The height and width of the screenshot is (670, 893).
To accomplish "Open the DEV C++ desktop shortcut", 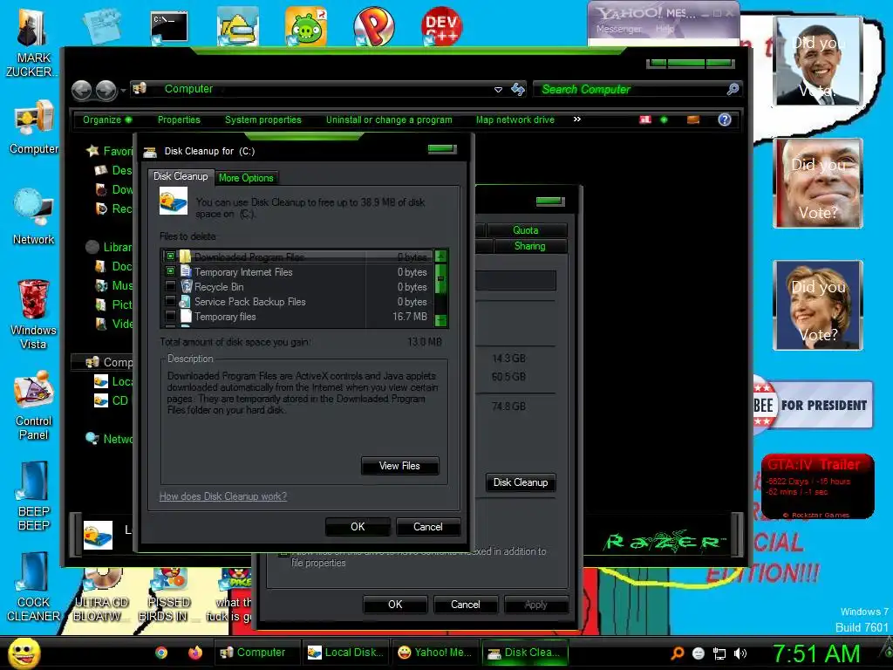I will coord(440,27).
